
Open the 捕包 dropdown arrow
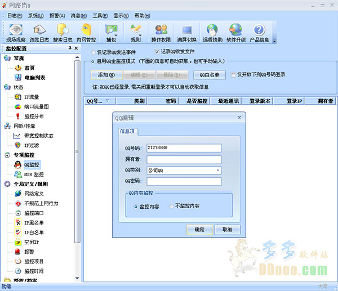[116, 35]
